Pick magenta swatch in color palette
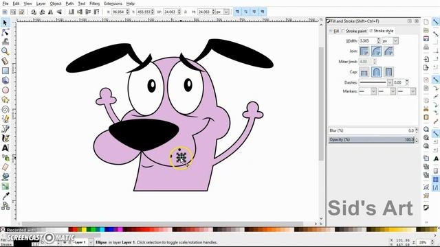This screenshot has width=440, height=247. pos(120,230)
